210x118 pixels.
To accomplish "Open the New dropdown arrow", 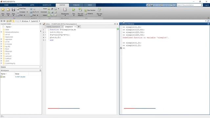I will coord(3,15).
